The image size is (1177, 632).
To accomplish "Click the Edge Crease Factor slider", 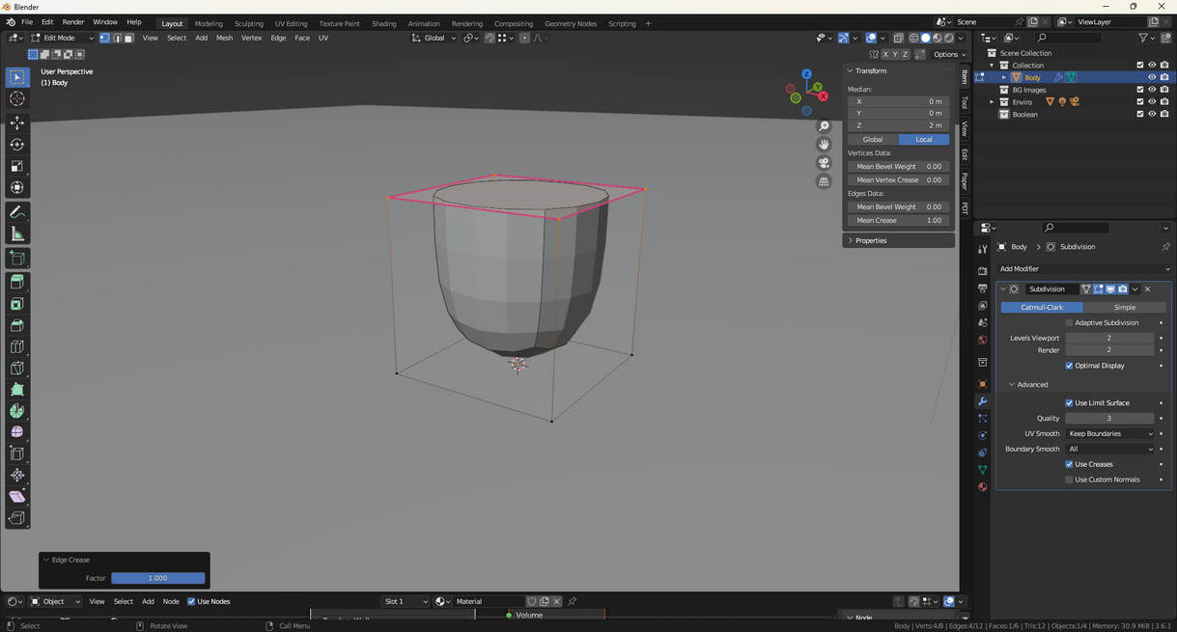I will click(x=157, y=578).
